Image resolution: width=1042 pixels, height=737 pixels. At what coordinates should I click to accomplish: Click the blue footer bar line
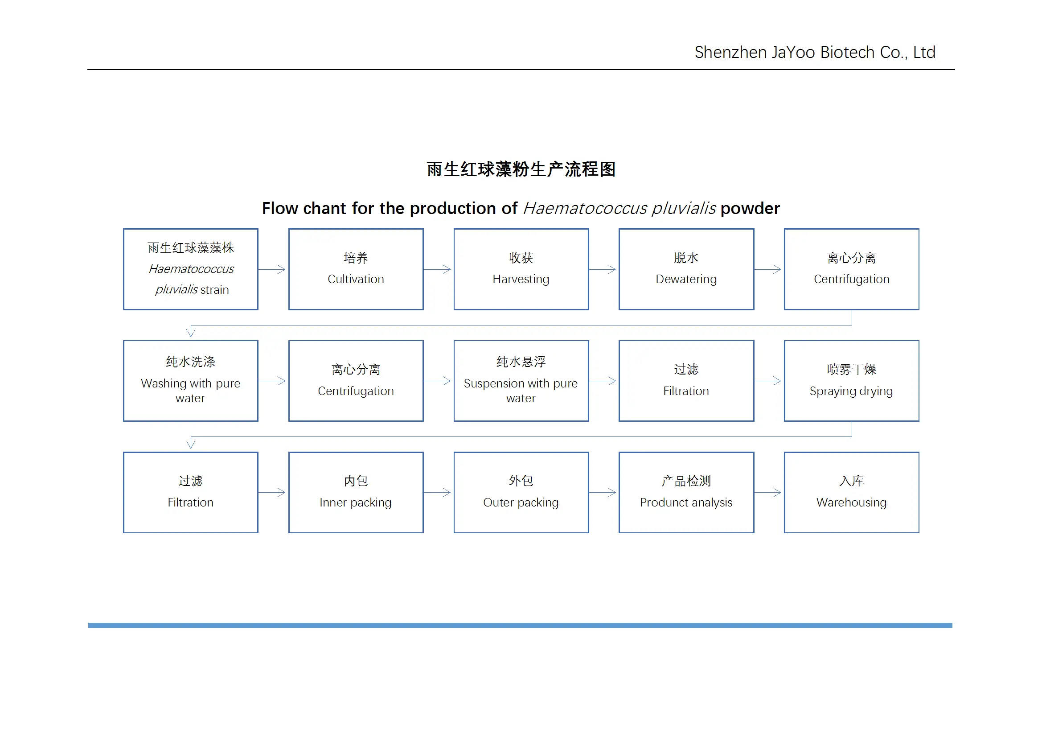520,625
